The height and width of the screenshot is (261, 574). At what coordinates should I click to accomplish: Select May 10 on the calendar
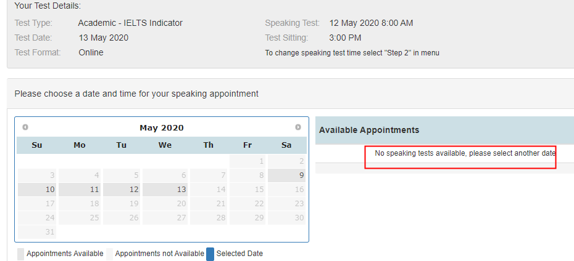pos(37,190)
